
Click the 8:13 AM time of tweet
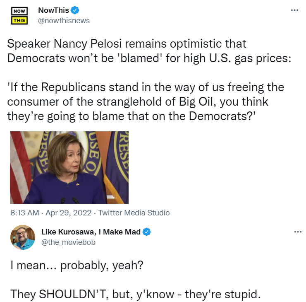pos(24,213)
